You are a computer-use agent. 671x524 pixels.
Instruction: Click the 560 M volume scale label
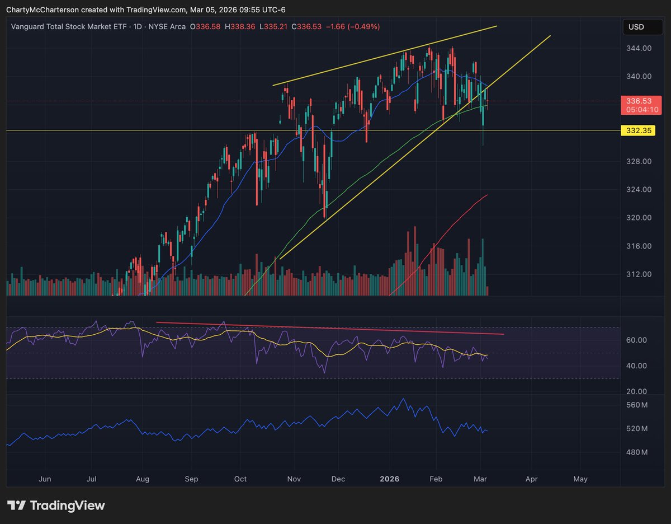coord(637,405)
